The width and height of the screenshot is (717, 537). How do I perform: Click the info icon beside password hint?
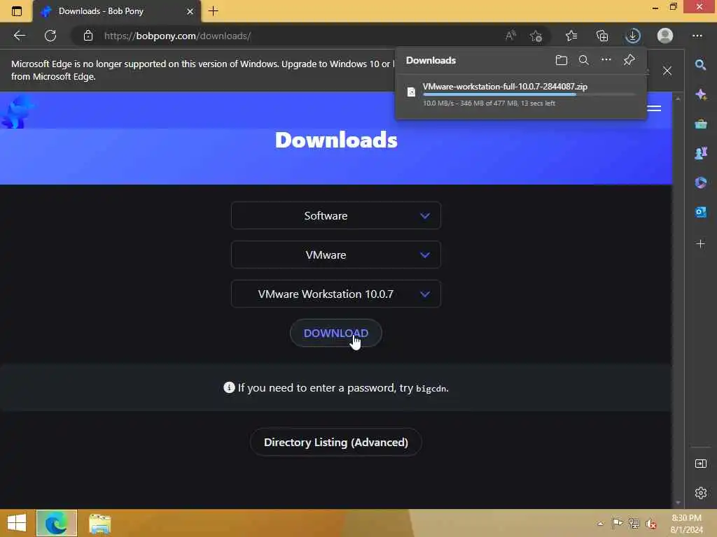tap(229, 387)
